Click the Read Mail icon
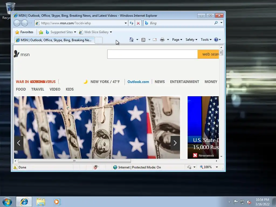The height and width of the screenshot is (207, 276). point(155,40)
